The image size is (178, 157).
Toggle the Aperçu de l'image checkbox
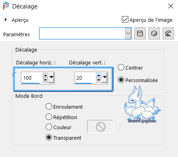click(125, 19)
